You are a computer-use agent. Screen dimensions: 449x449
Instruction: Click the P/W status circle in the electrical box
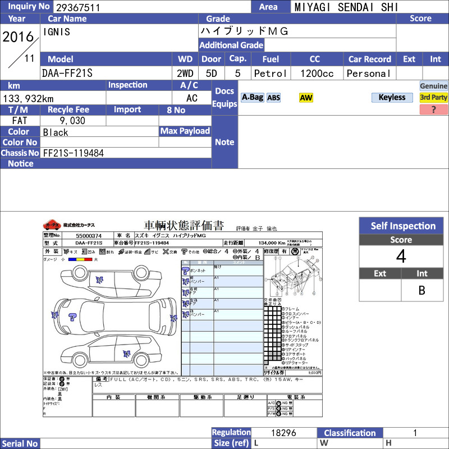pyautogui.click(x=279, y=414)
